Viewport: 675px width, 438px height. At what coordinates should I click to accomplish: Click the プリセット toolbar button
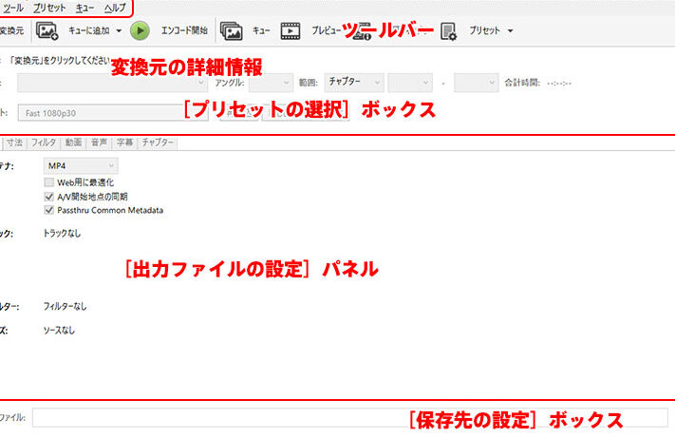coord(491,30)
